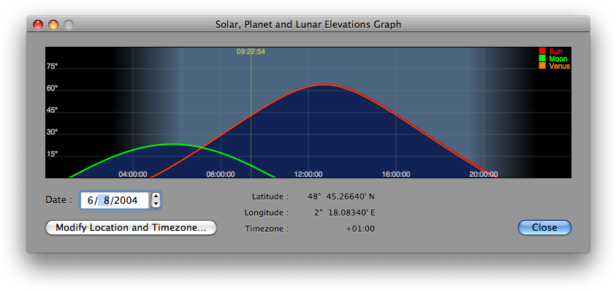
Task: Click the Timezone label
Action: (267, 229)
